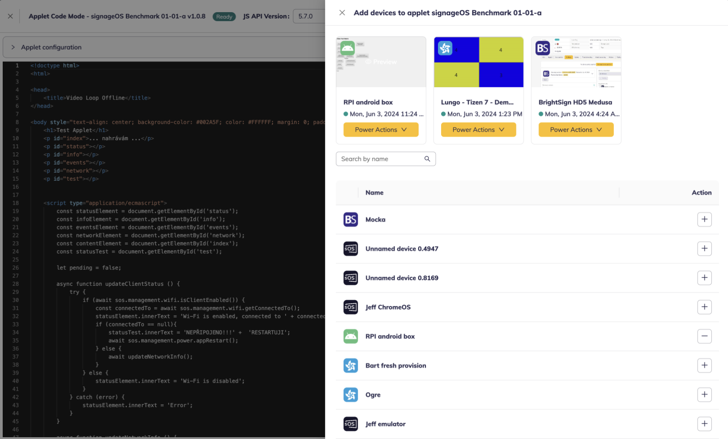The image size is (728, 439).
Task: Remove RPI android box using the minus control
Action: [705, 336]
